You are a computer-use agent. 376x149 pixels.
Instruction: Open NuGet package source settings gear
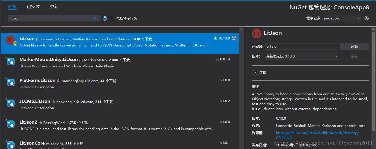[367, 18]
